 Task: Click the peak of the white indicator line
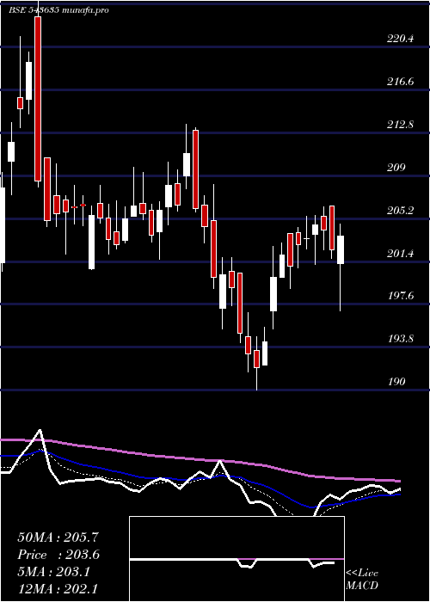(x=40, y=430)
